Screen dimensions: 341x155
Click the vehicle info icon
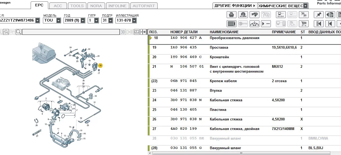pyautogui.click(x=254, y=24)
